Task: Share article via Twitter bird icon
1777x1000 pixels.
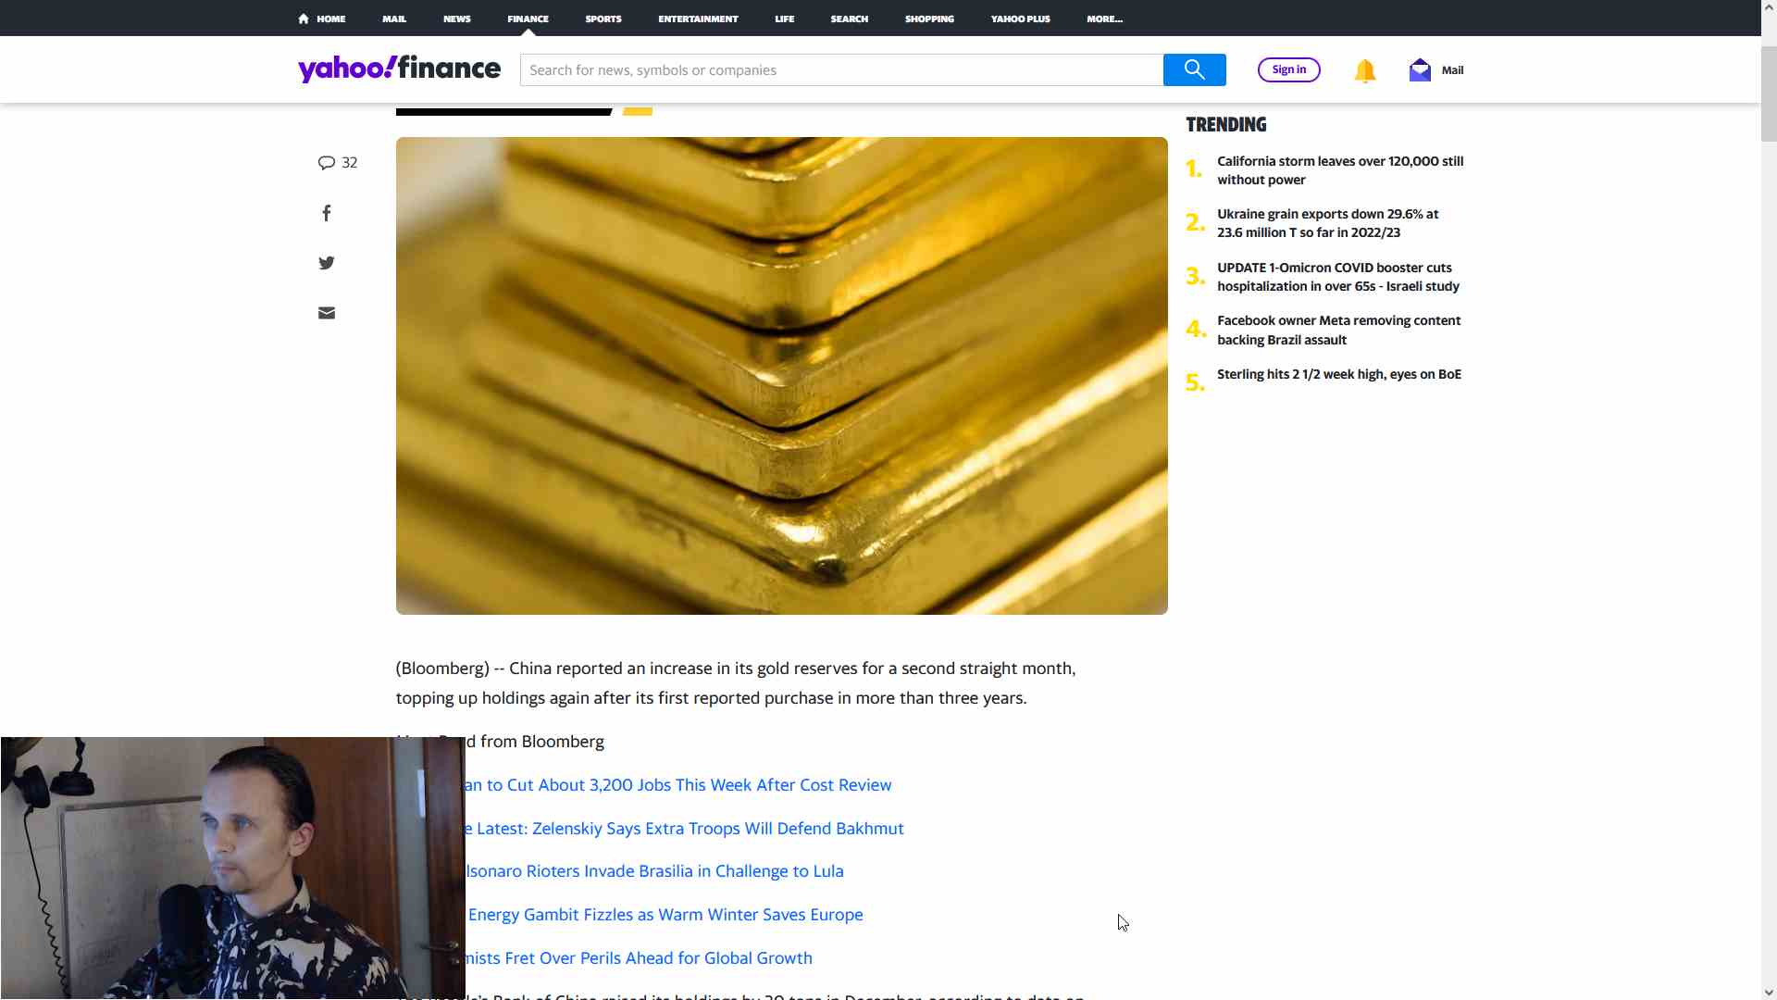Action: pos(327,263)
